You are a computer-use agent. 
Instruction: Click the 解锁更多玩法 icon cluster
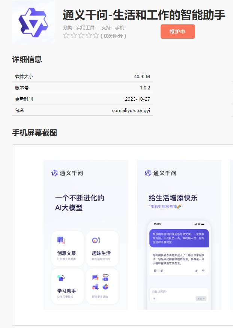101,282
